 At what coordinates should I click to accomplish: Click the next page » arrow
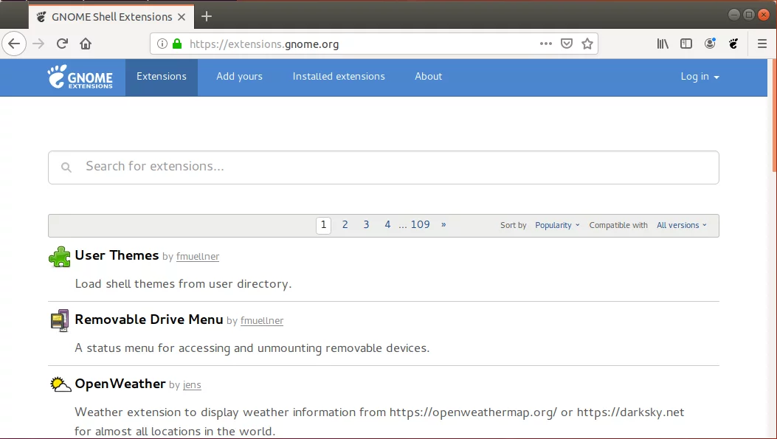click(x=443, y=224)
